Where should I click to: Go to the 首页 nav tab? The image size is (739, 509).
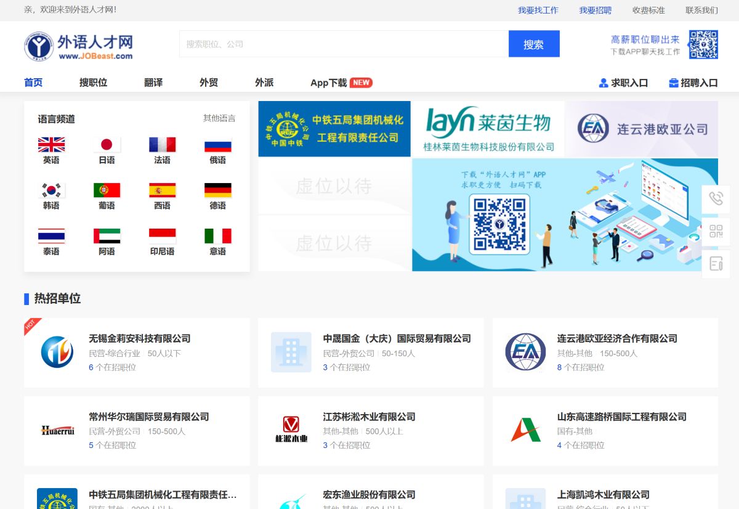[33, 83]
